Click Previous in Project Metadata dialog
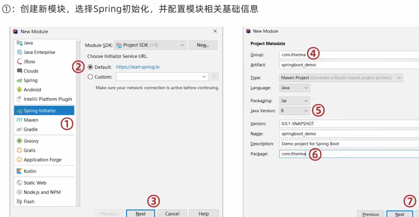Image resolution: width=419 pixels, height=217 pixels. click(x=371, y=214)
